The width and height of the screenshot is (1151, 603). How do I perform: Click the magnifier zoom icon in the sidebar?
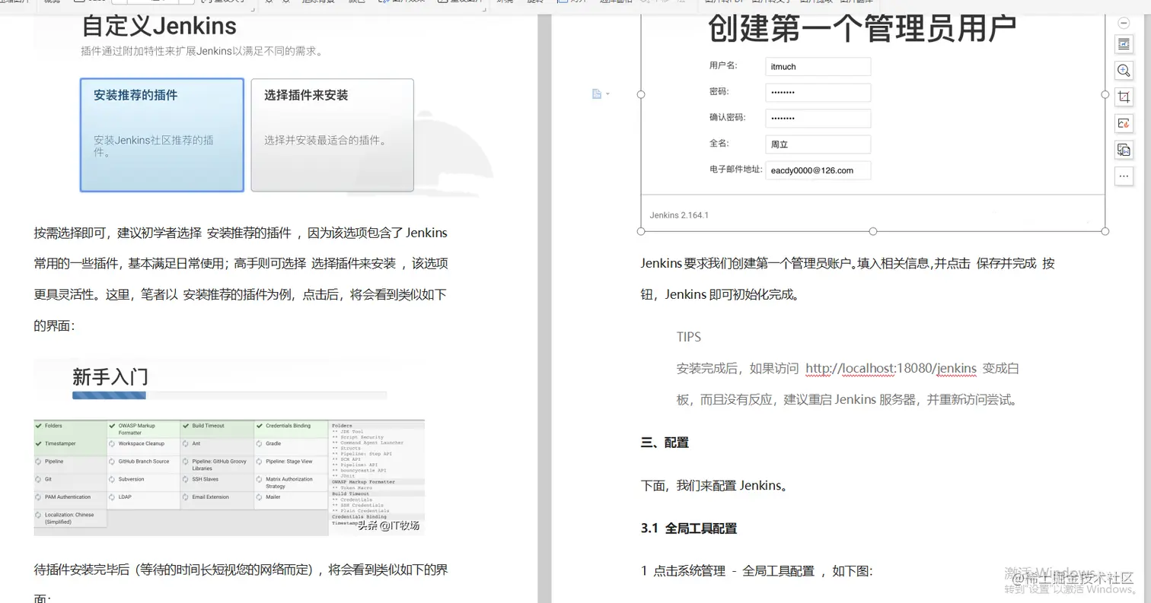click(1124, 71)
